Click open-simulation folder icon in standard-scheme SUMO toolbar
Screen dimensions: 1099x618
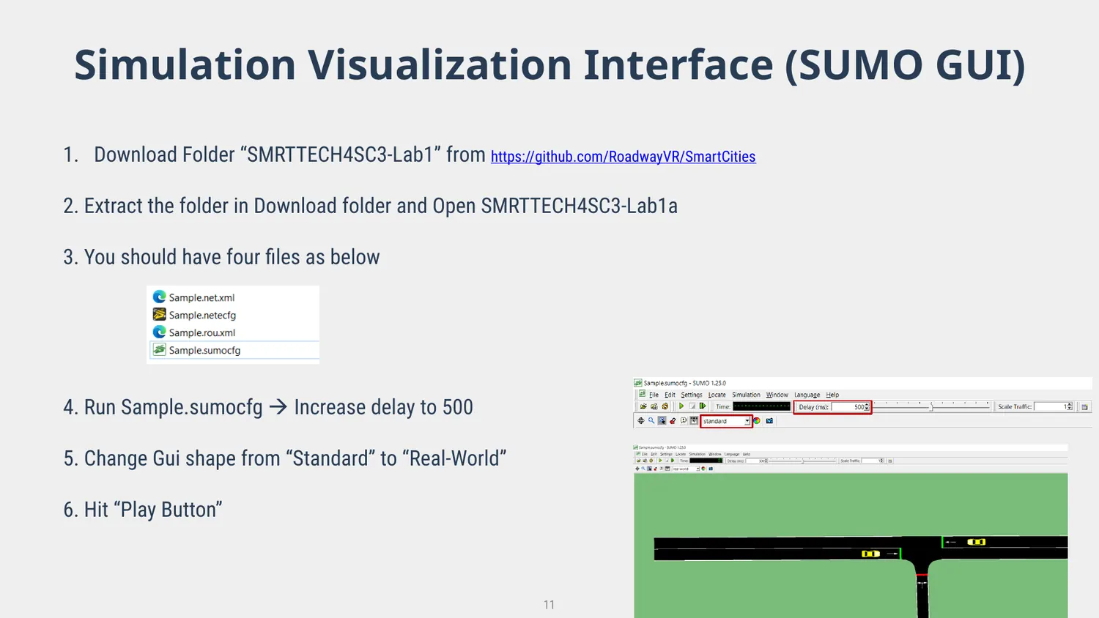643,406
